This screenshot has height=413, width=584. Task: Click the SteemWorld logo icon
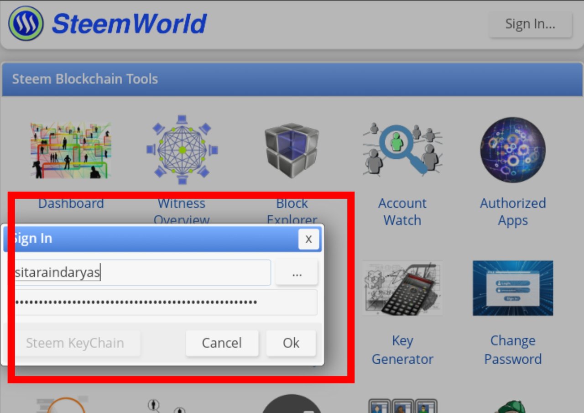point(26,23)
